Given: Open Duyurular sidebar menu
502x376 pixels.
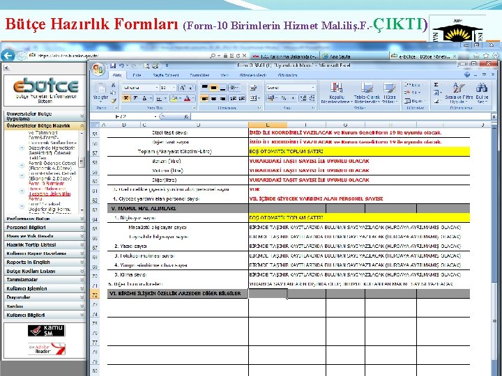Looking at the screenshot, I should tap(45, 297).
